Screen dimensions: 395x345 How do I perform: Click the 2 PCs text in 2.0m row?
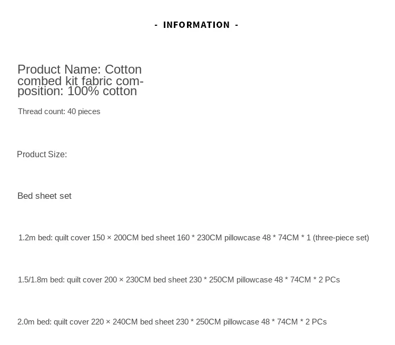pos(316,322)
